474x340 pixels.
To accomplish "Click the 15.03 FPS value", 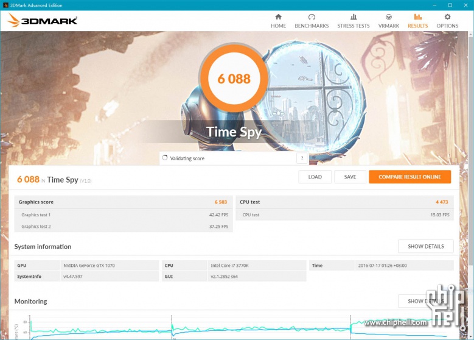I will pos(439,214).
